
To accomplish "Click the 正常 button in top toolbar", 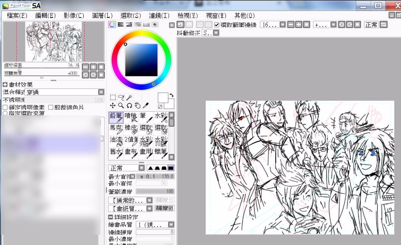I will (371, 25).
